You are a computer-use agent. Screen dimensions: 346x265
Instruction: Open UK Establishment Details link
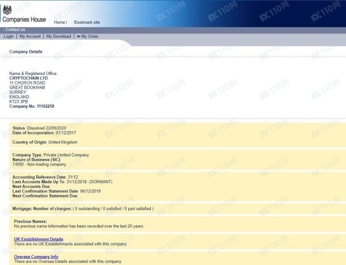tap(39, 239)
